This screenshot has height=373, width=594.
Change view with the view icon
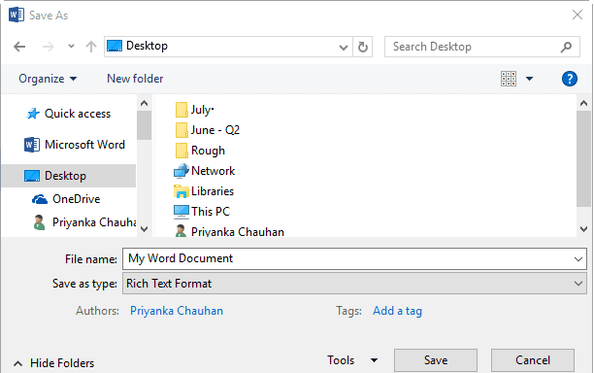tap(509, 79)
